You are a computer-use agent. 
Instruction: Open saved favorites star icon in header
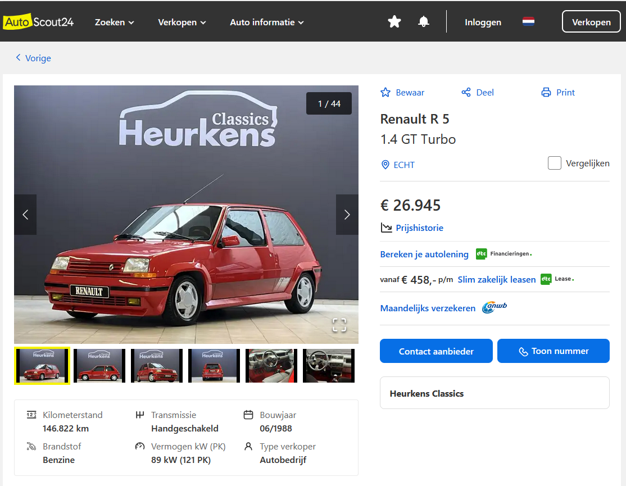(394, 22)
